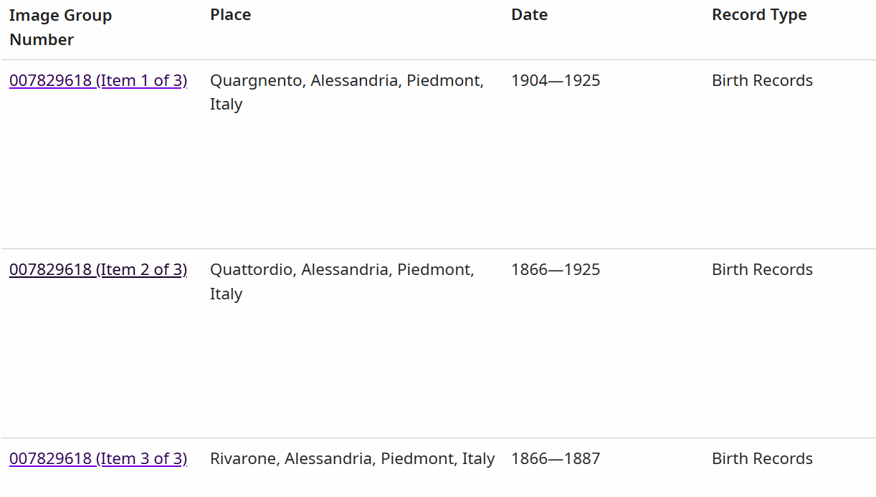876x497 pixels.
Task: Open the 007829618 Item 3 of 3 link
Action: tap(98, 458)
